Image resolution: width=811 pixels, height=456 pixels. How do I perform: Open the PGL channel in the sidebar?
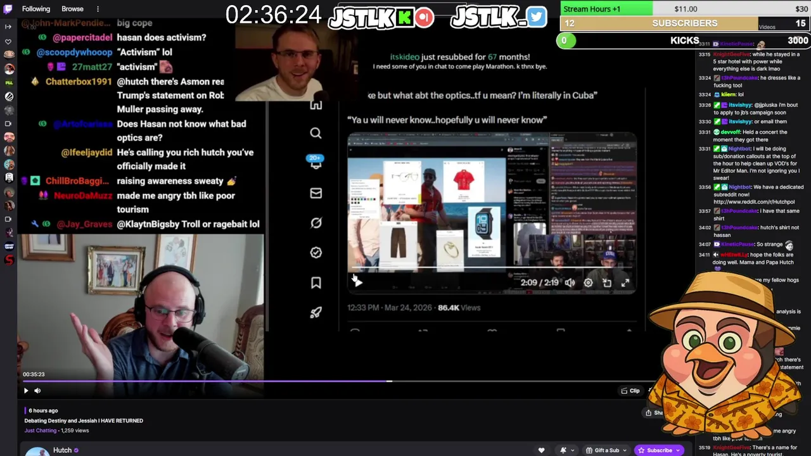tap(9, 82)
